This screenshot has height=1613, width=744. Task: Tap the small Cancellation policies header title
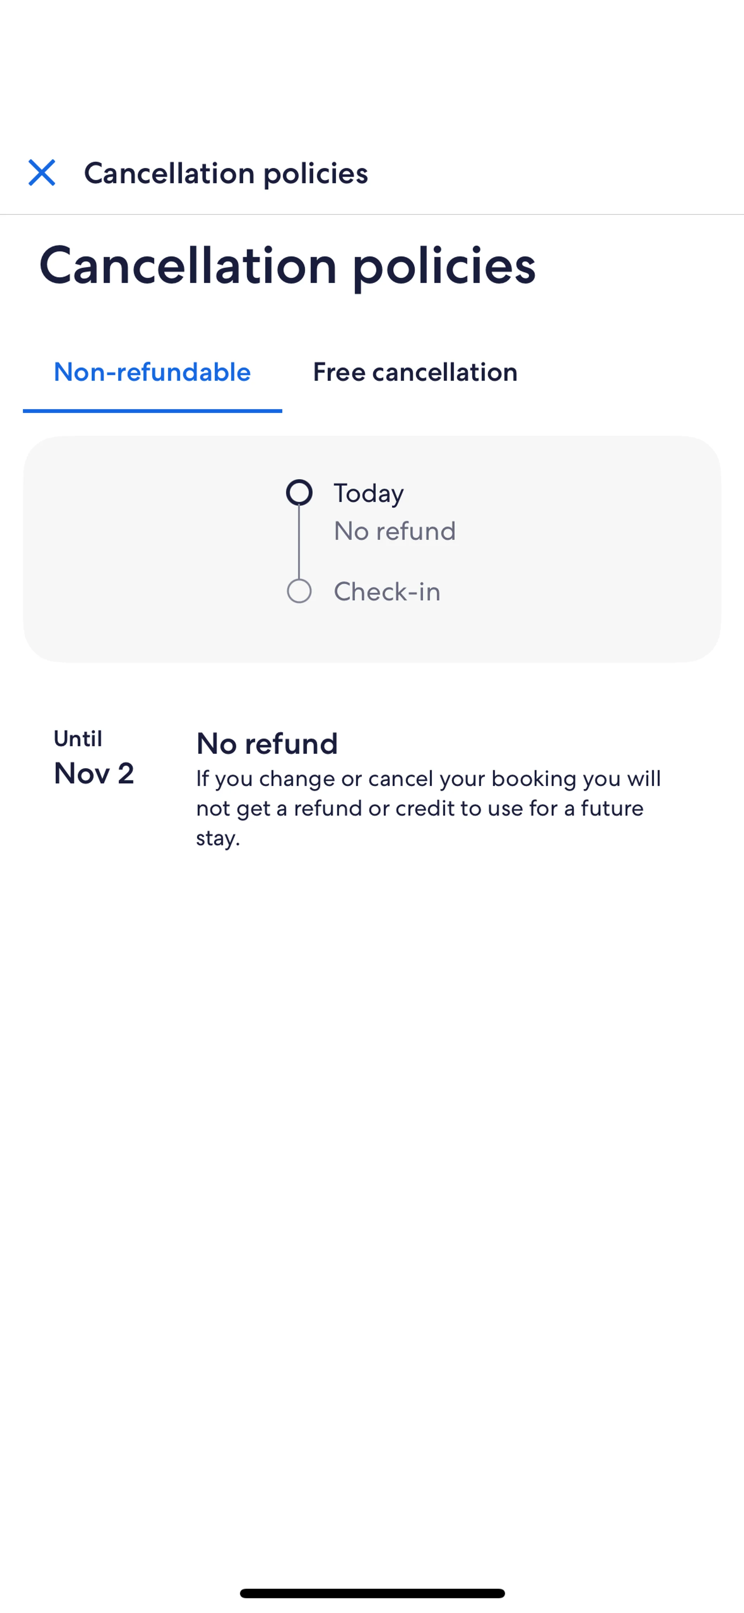(226, 174)
